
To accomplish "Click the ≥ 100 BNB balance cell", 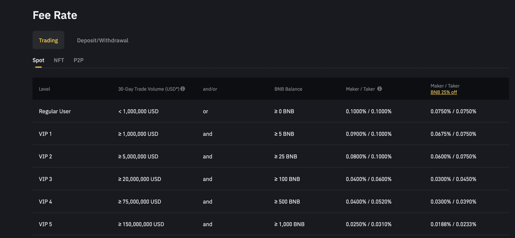I will [287, 179].
